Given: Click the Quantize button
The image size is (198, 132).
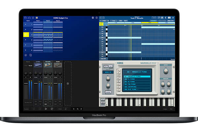Looking at the screenshot, I should (x=153, y=21).
